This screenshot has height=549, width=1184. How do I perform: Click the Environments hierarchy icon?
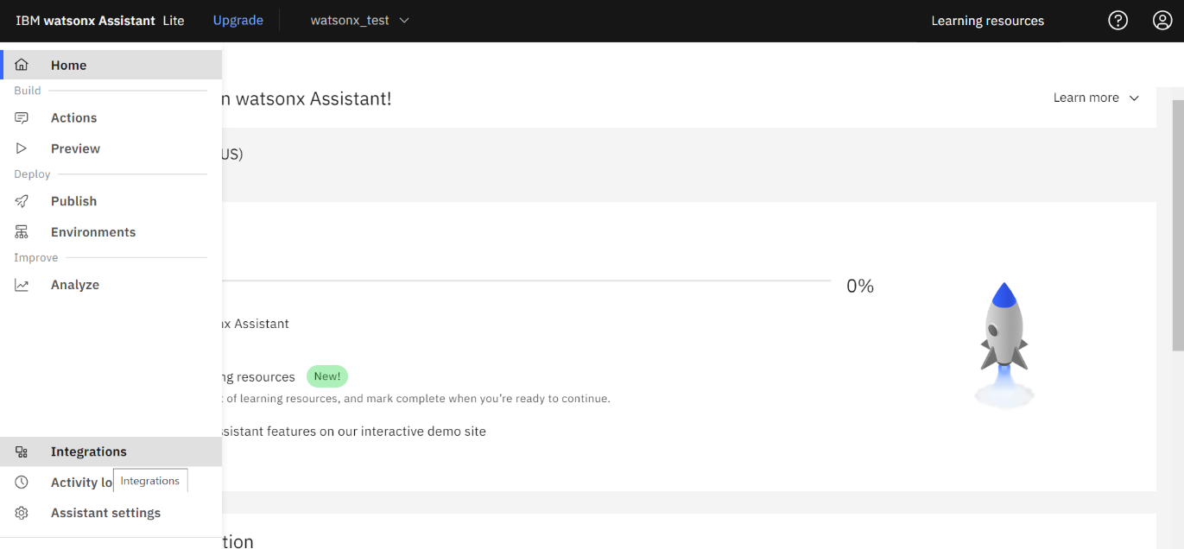point(22,232)
